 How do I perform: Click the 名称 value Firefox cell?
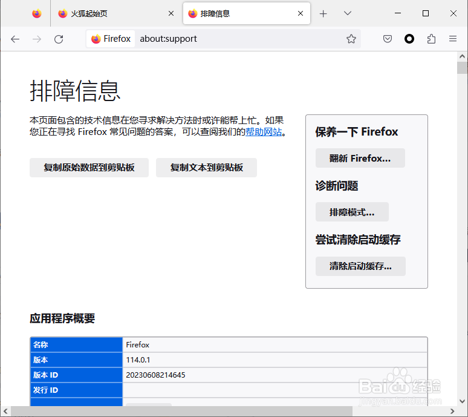point(275,345)
